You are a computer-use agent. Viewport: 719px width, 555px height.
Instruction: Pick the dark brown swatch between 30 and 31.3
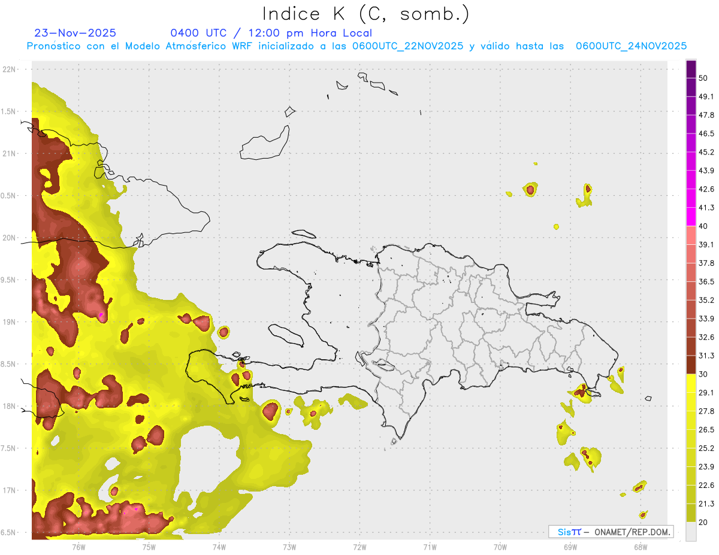click(x=691, y=365)
